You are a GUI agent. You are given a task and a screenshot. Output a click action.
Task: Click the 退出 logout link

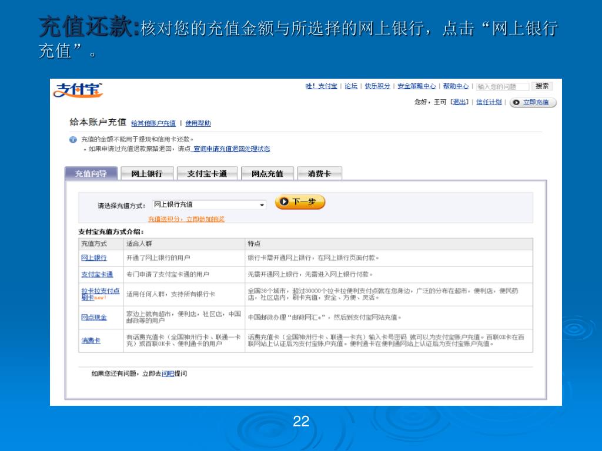(x=460, y=102)
